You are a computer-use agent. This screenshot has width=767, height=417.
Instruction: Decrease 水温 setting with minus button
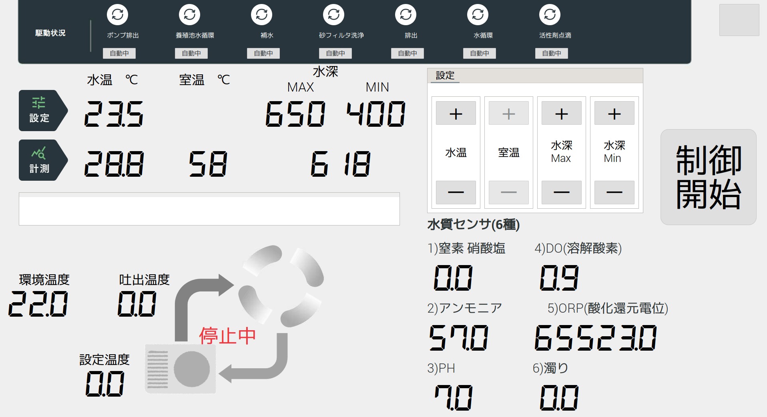tap(456, 192)
